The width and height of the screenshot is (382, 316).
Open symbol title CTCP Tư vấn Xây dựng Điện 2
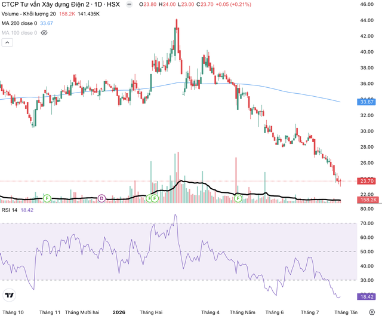click(x=45, y=4)
